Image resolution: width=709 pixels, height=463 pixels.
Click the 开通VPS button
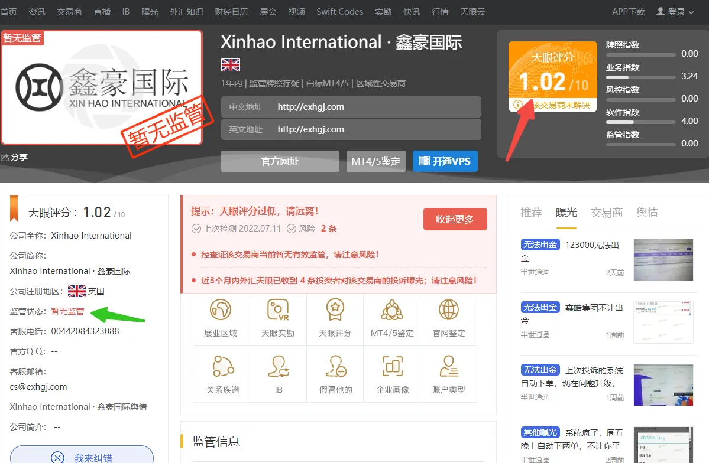445,161
